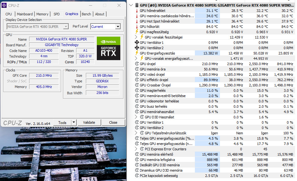Click the Validate button
The height and width of the screenshot is (181, 297).
click(89, 122)
